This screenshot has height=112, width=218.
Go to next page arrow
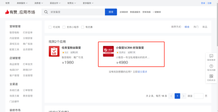coord(184,96)
